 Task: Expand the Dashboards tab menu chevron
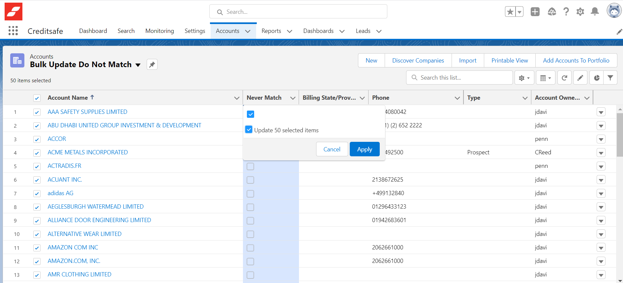[342, 31]
